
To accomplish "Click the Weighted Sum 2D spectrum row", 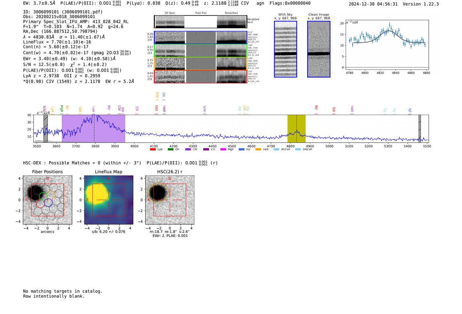I will 201,22.
